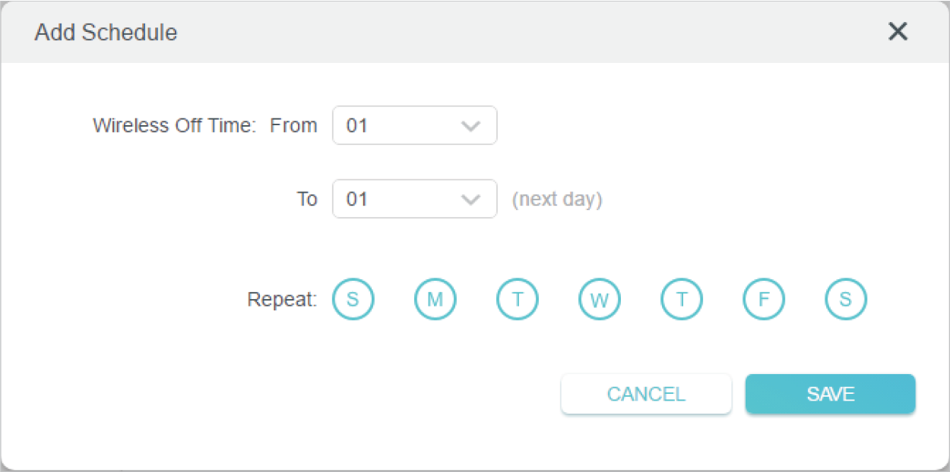
Task: Click the From label text
Action: (293, 126)
